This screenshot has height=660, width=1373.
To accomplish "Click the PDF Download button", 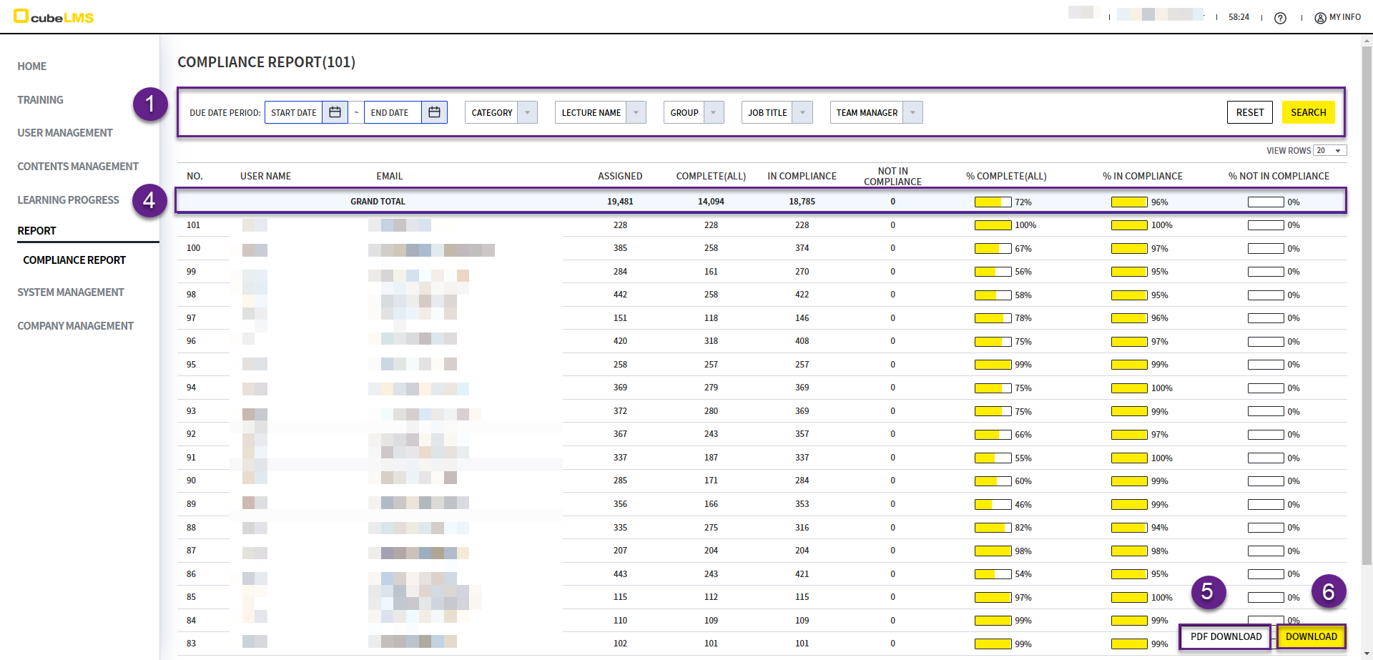I will point(1225,636).
